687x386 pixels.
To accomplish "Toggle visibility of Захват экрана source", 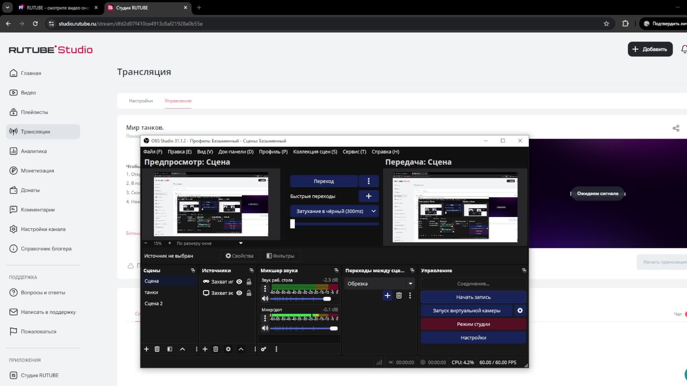I will [239, 293].
